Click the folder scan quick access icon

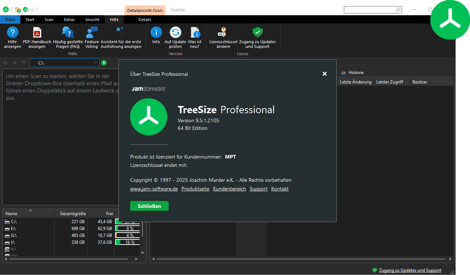point(17,9)
